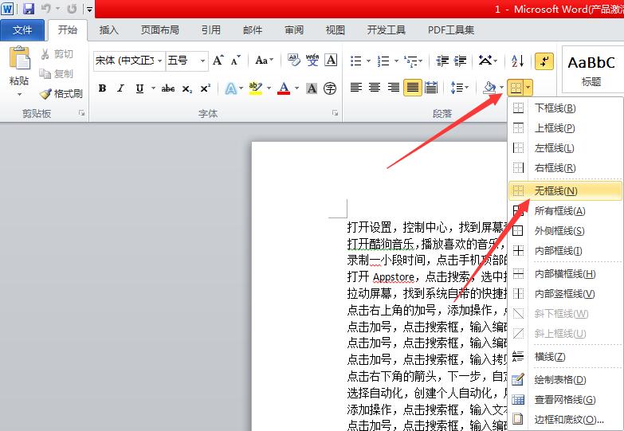
Task: Click the Format Painter (格式刷) button
Action: (61, 93)
